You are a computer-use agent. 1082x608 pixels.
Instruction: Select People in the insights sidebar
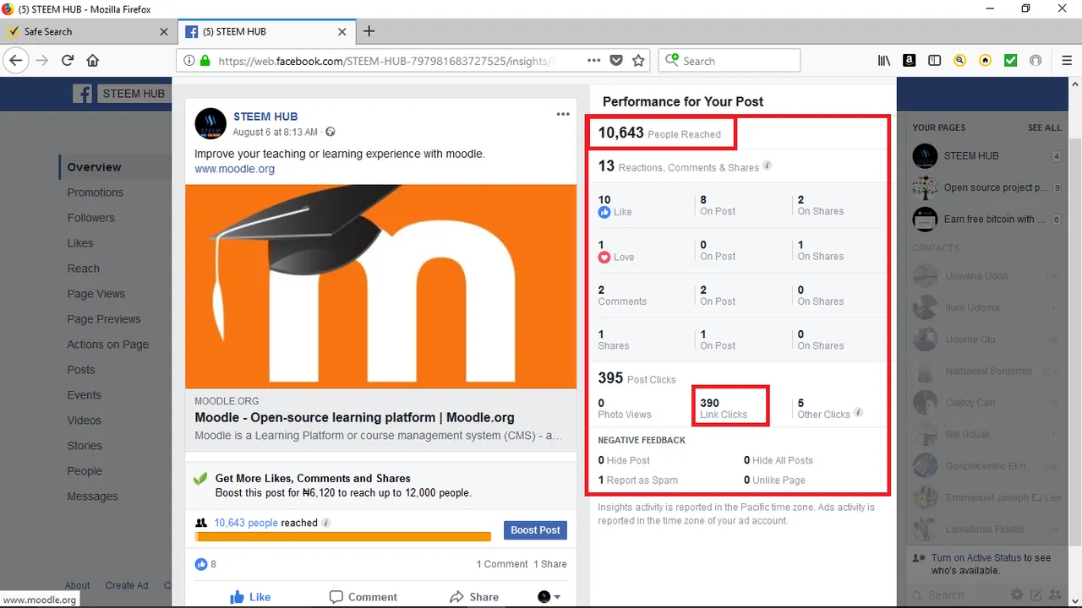[x=85, y=471]
